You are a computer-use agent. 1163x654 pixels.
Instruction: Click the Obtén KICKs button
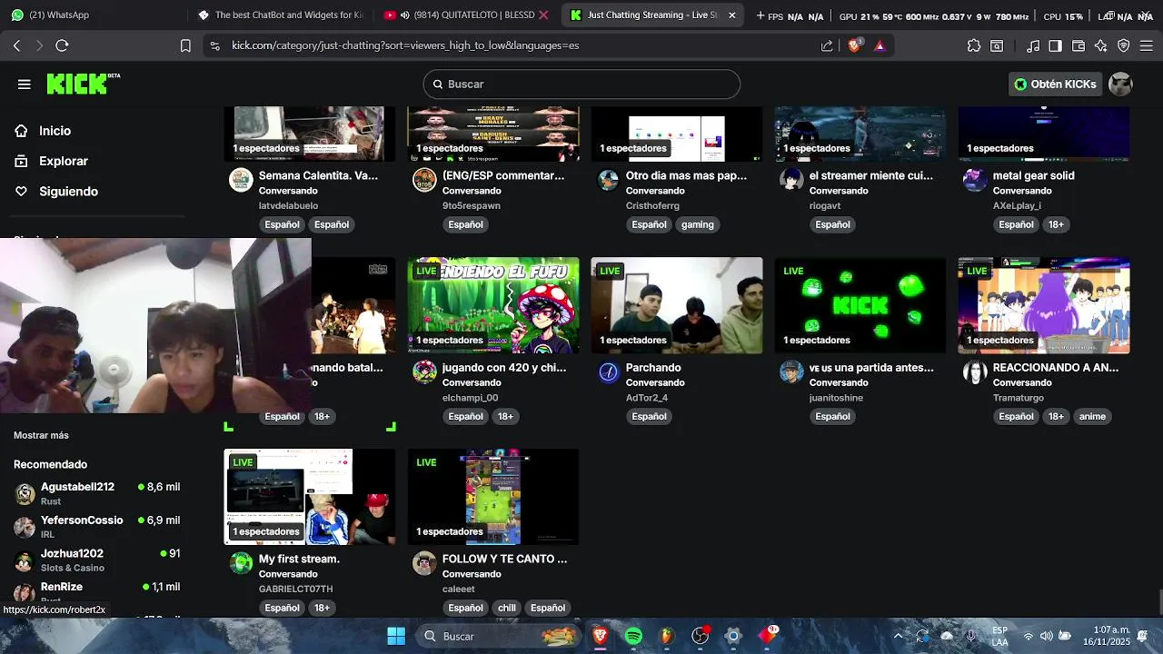tap(1055, 84)
